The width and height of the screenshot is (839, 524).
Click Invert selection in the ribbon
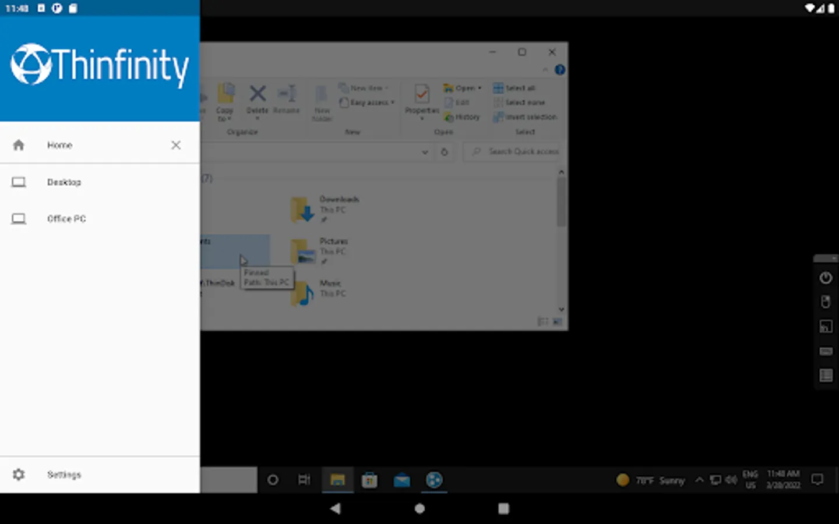click(525, 117)
